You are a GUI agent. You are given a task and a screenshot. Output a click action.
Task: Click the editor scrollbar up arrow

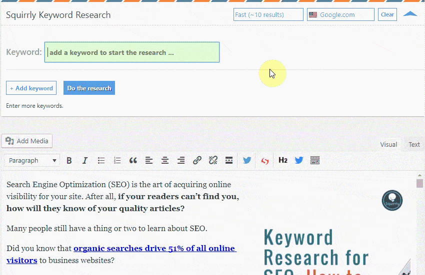419,175
